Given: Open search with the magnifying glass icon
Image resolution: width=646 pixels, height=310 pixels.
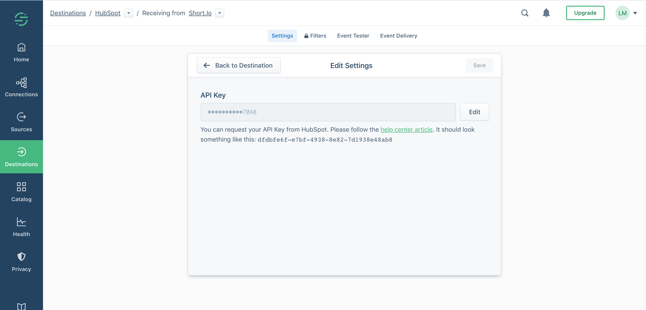Looking at the screenshot, I should coord(525,13).
